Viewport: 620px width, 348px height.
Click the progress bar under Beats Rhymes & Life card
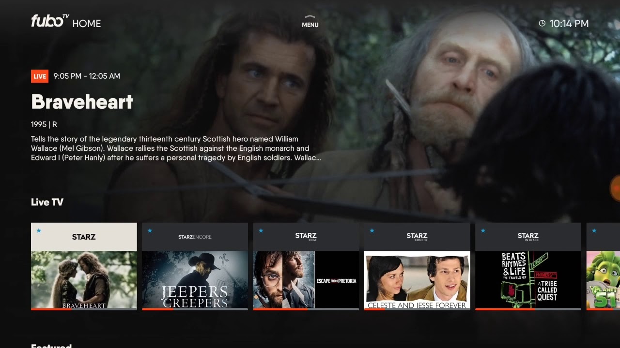pos(528,309)
